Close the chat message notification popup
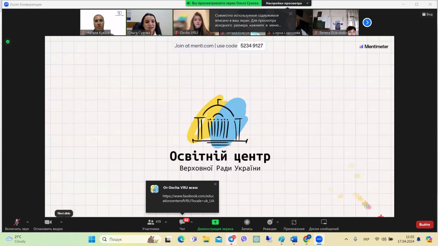 click(x=215, y=184)
